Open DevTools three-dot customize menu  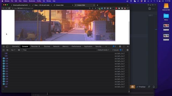click(124, 46)
